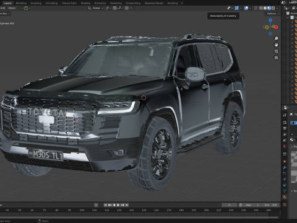This screenshot has height=223, width=297.
Task: Click the Start frame field
Action: pyautogui.click(x=252, y=205)
